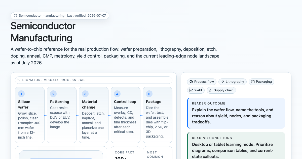Open the Lithography tag

(233, 82)
